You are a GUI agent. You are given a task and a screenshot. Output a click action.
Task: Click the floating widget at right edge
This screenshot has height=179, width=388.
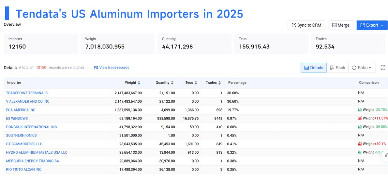tap(385, 156)
